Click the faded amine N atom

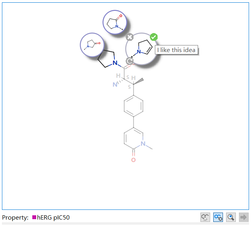coord(115,85)
